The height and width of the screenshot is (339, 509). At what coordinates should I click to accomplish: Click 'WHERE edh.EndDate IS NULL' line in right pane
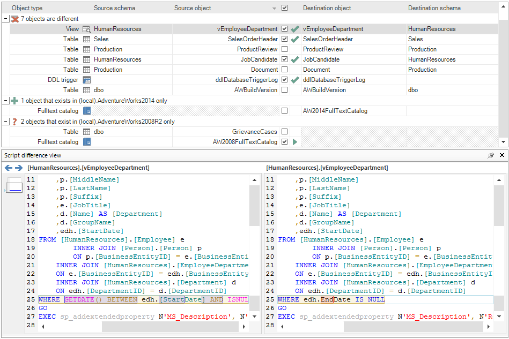[331, 299]
